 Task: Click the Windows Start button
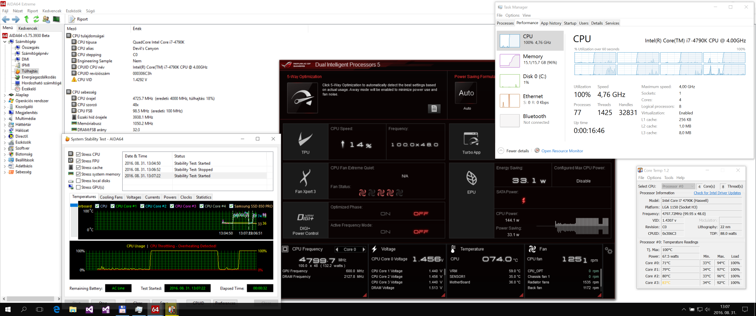pyautogui.click(x=7, y=309)
